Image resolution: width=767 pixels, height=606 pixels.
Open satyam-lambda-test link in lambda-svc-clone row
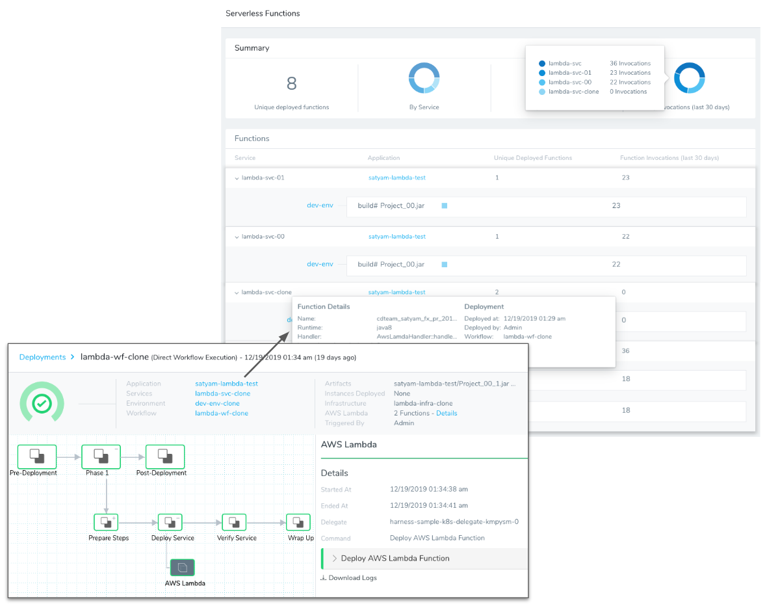pos(396,292)
